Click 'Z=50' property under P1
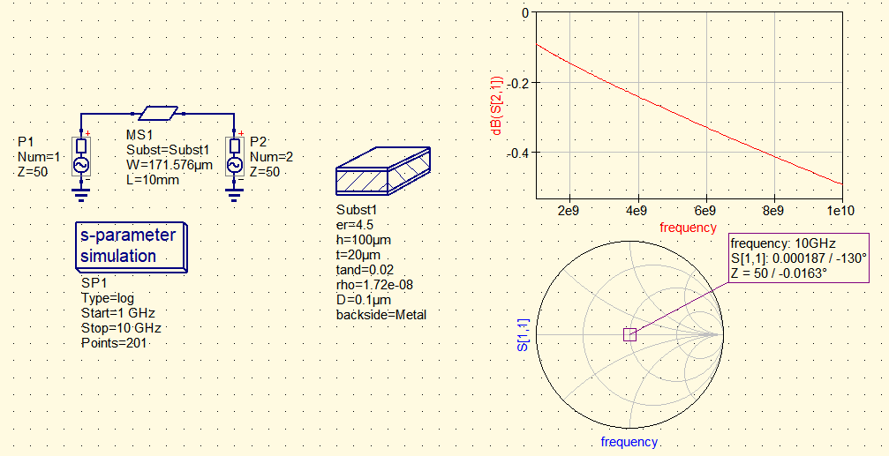 pyautogui.click(x=33, y=172)
